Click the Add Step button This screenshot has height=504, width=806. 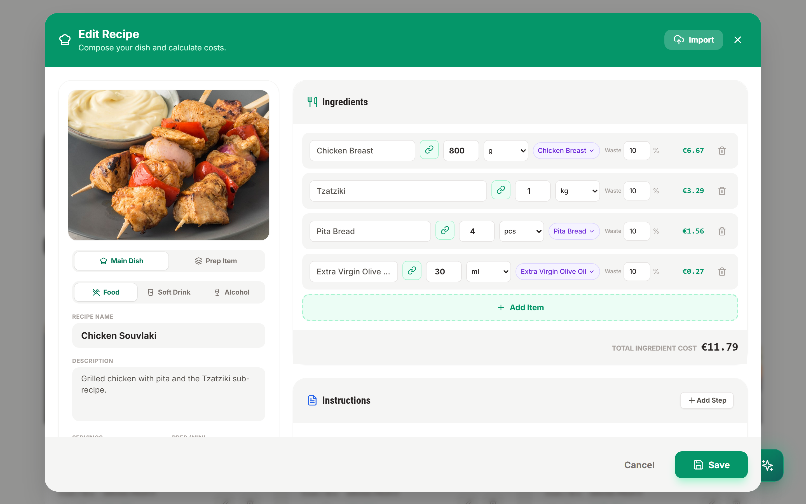point(707,400)
